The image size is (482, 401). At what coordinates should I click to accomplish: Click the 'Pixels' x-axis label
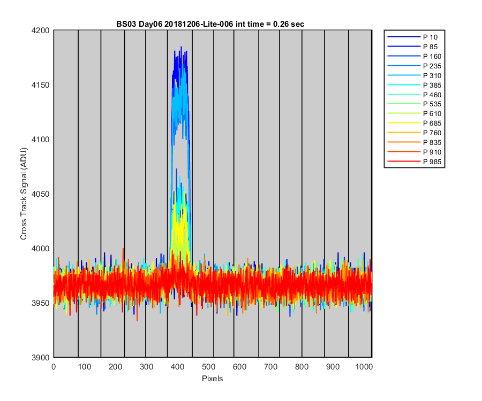pyautogui.click(x=212, y=379)
